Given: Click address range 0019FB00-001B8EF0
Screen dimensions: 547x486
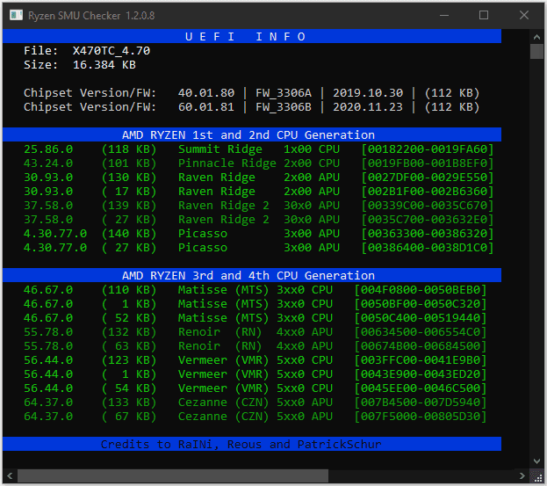Looking at the screenshot, I should (x=428, y=163).
